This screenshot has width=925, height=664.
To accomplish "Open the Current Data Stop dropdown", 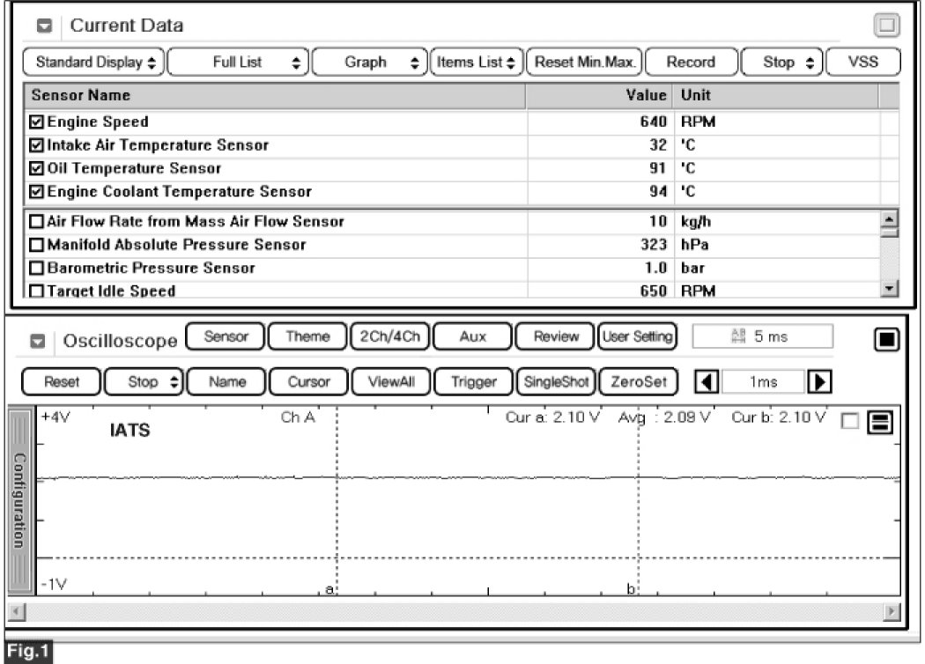I will (x=781, y=62).
